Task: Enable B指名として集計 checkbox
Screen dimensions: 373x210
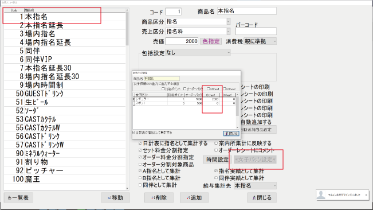Action: point(140,178)
